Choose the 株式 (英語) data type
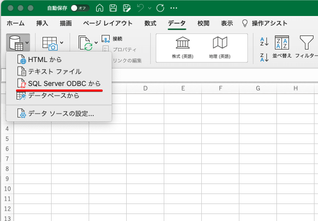 coord(182,47)
